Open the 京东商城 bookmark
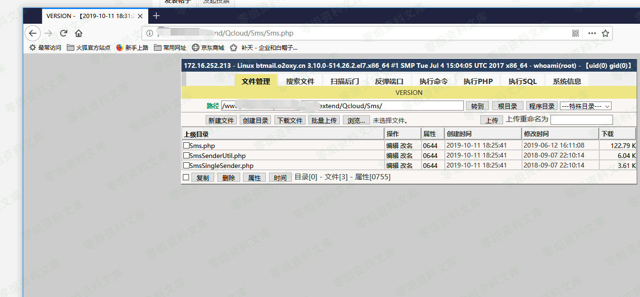Image resolution: width=640 pixels, height=297 pixels. (x=208, y=47)
